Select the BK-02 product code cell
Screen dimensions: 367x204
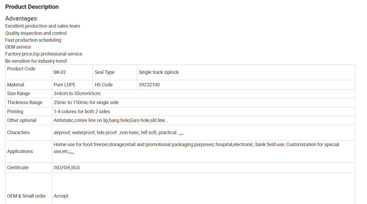coord(60,72)
